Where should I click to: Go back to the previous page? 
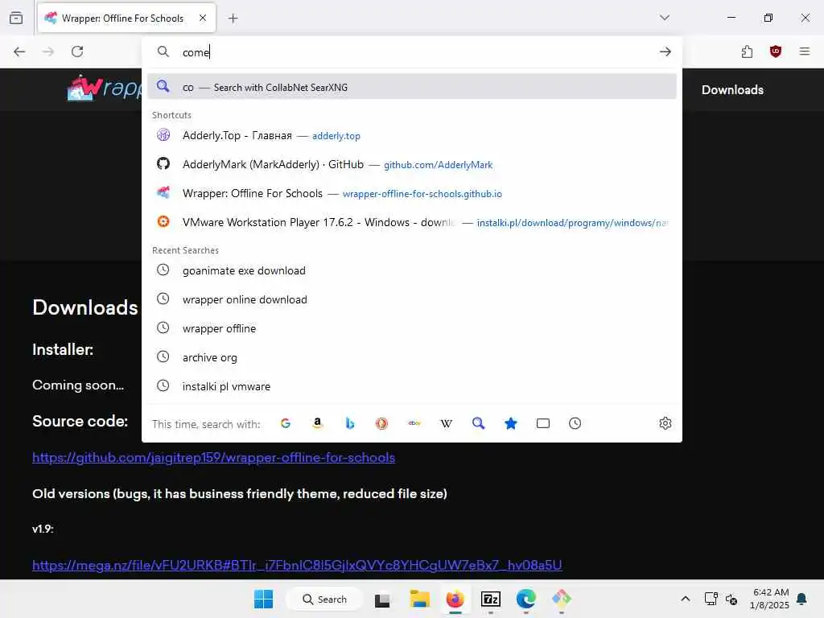tap(19, 51)
